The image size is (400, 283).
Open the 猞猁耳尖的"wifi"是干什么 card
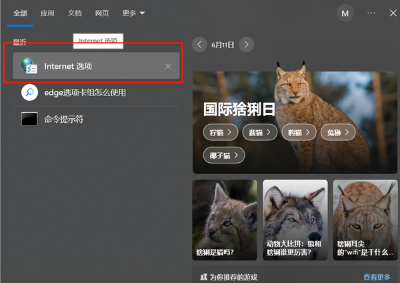point(365,220)
